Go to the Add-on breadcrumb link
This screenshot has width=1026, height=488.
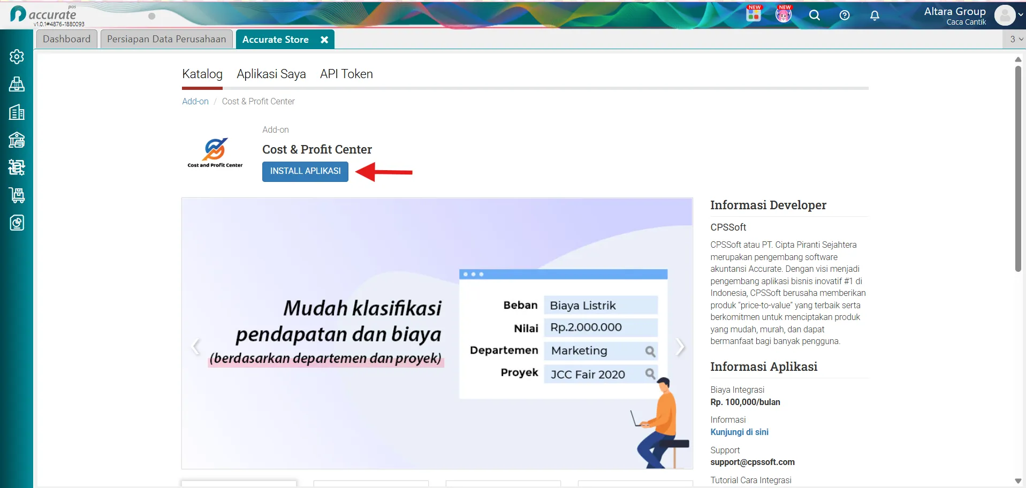195,101
